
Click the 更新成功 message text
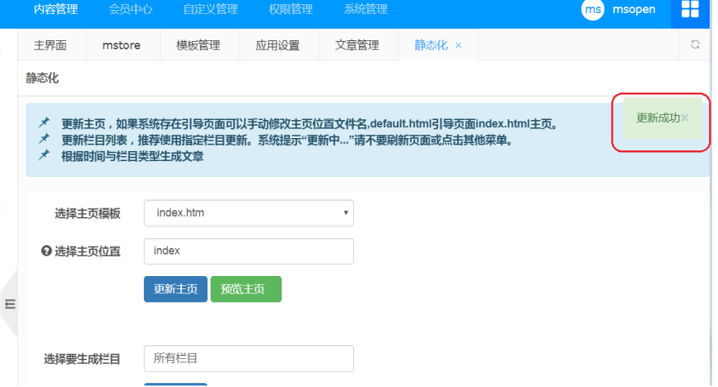(658, 117)
